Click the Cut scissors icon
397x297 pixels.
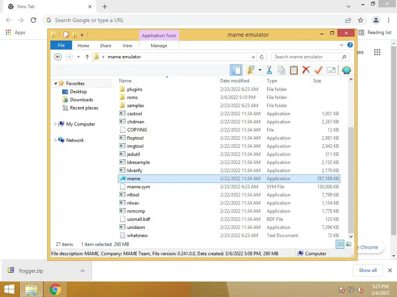point(269,70)
